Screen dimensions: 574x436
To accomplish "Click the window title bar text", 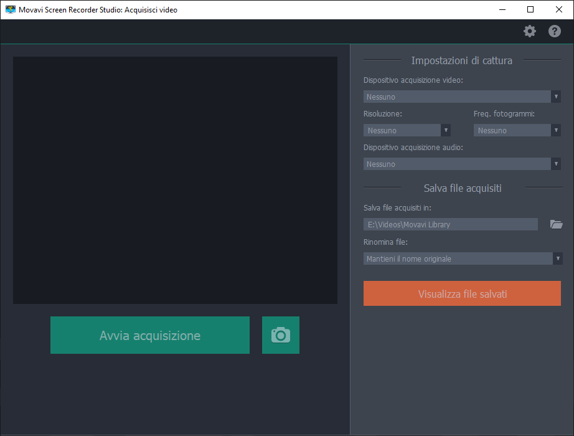I will pyautogui.click(x=98, y=9).
